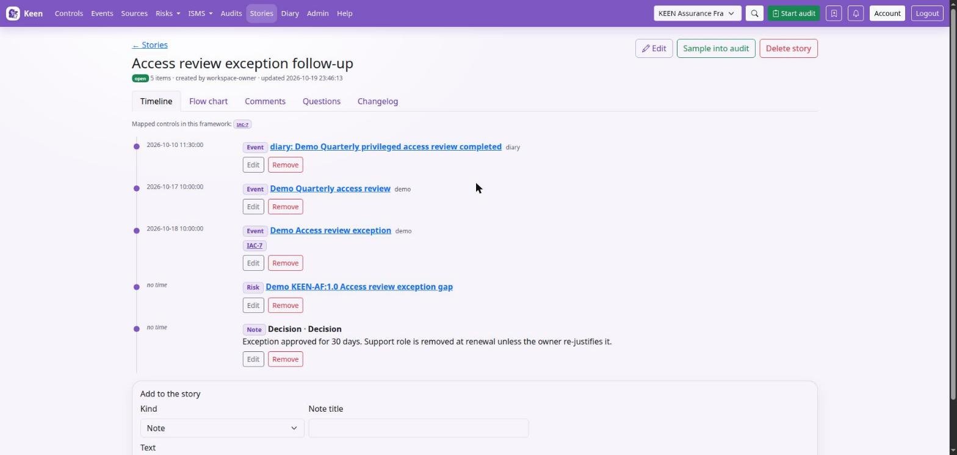The image size is (957, 455).
Task: Go back via the Stories link
Action: tap(150, 45)
